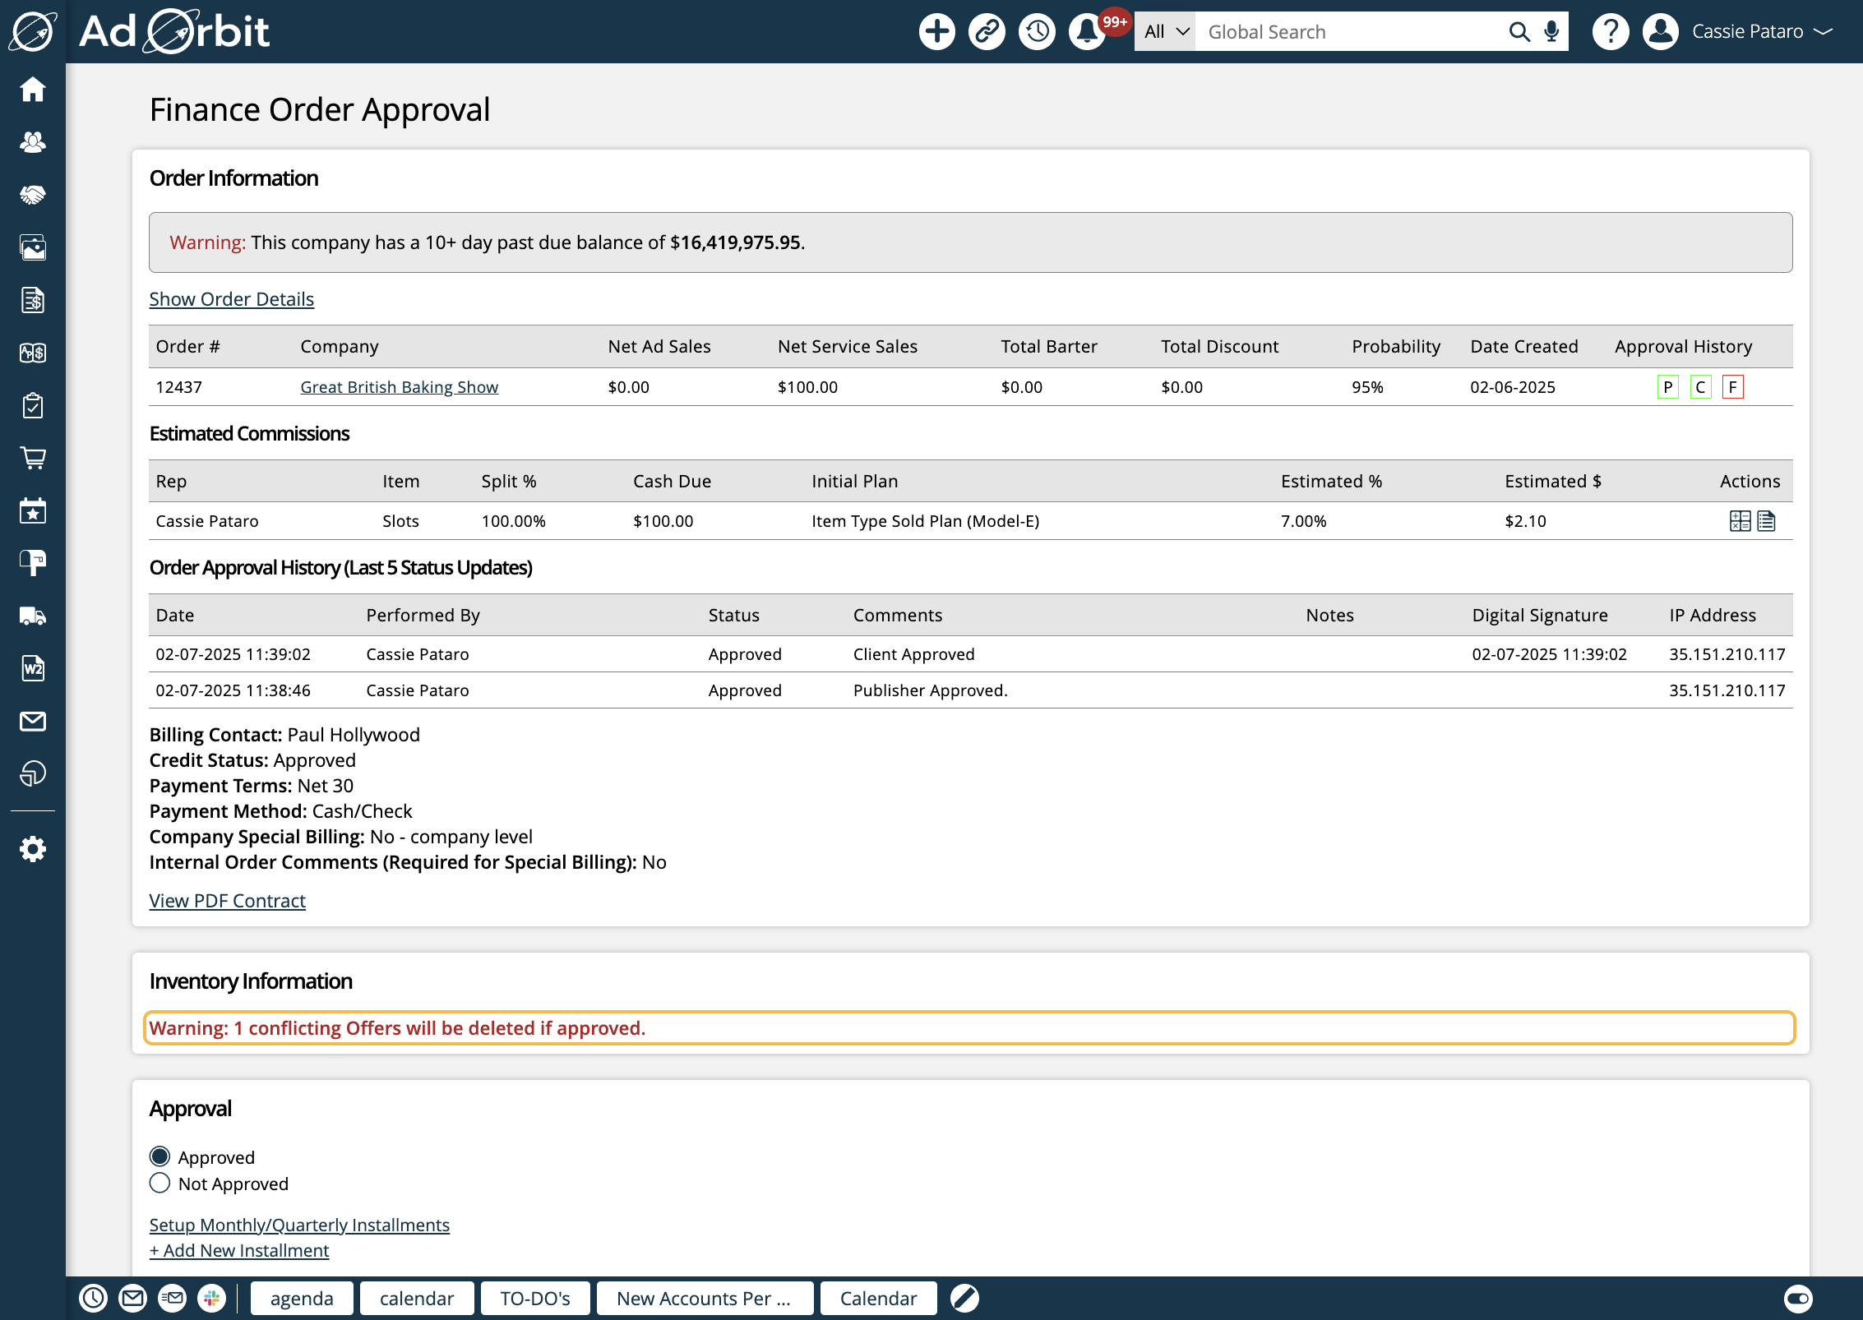Click the recent history clock icon
The image size is (1863, 1320).
click(x=1037, y=32)
